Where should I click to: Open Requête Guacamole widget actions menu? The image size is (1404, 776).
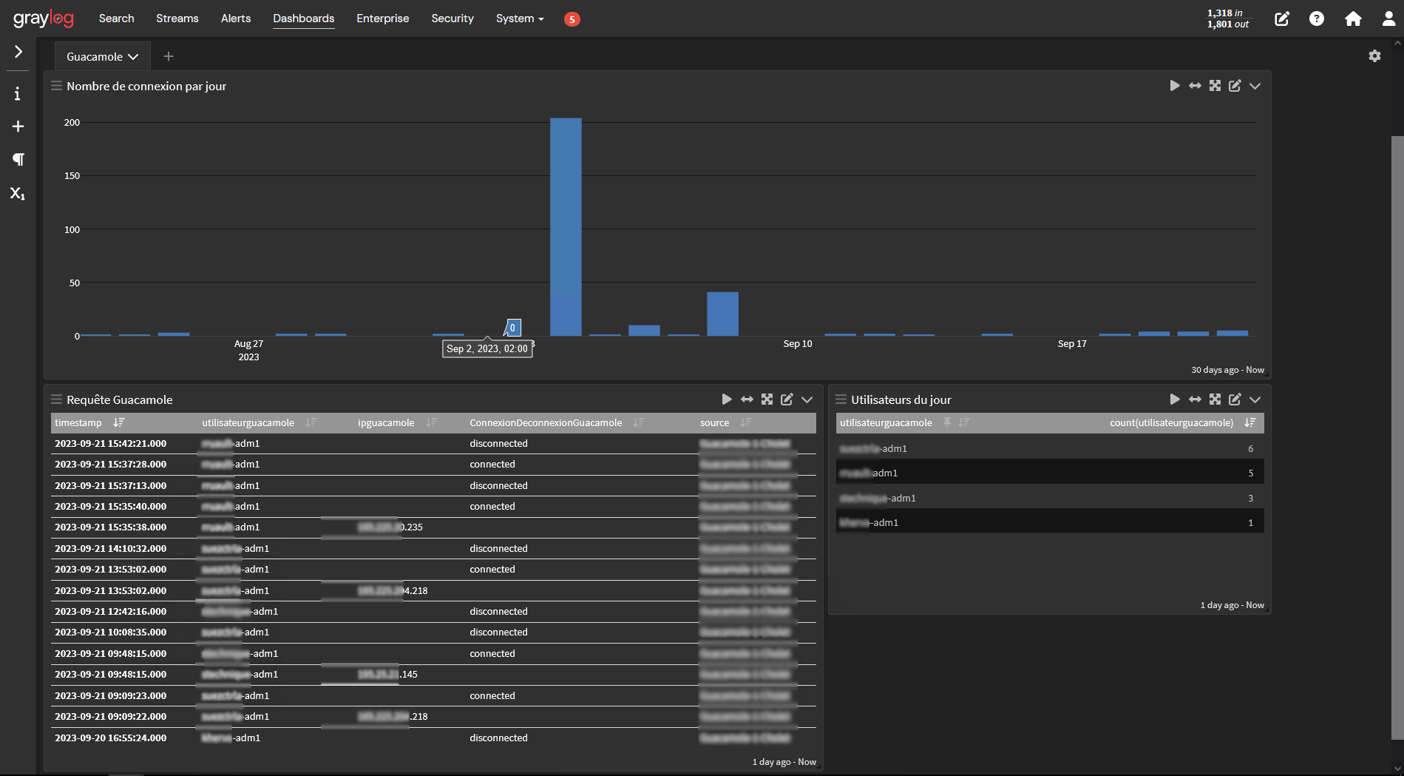pos(807,400)
